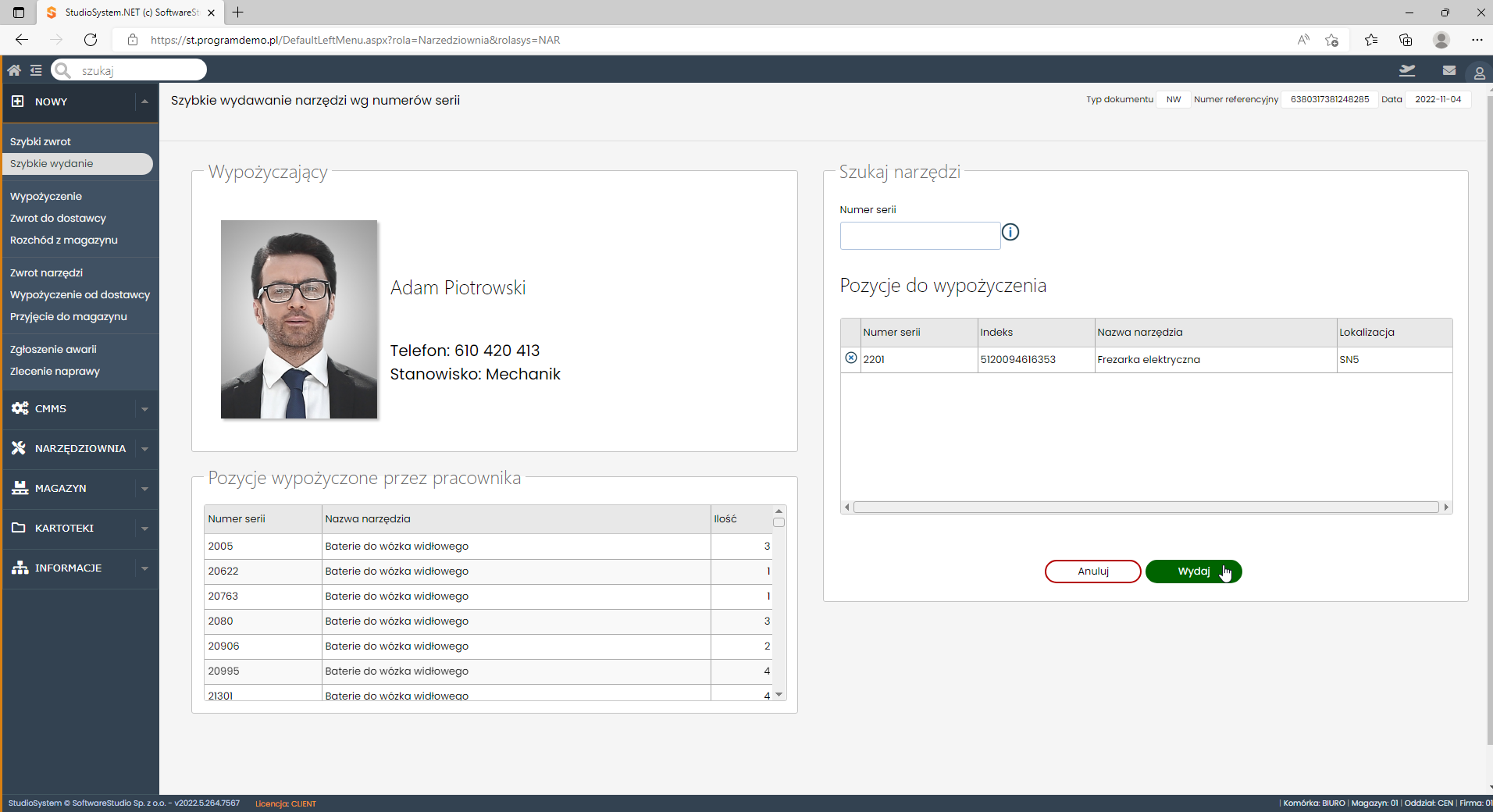Click the Magazyn warehouse icon
The height and width of the screenshot is (812, 1493).
(x=20, y=488)
